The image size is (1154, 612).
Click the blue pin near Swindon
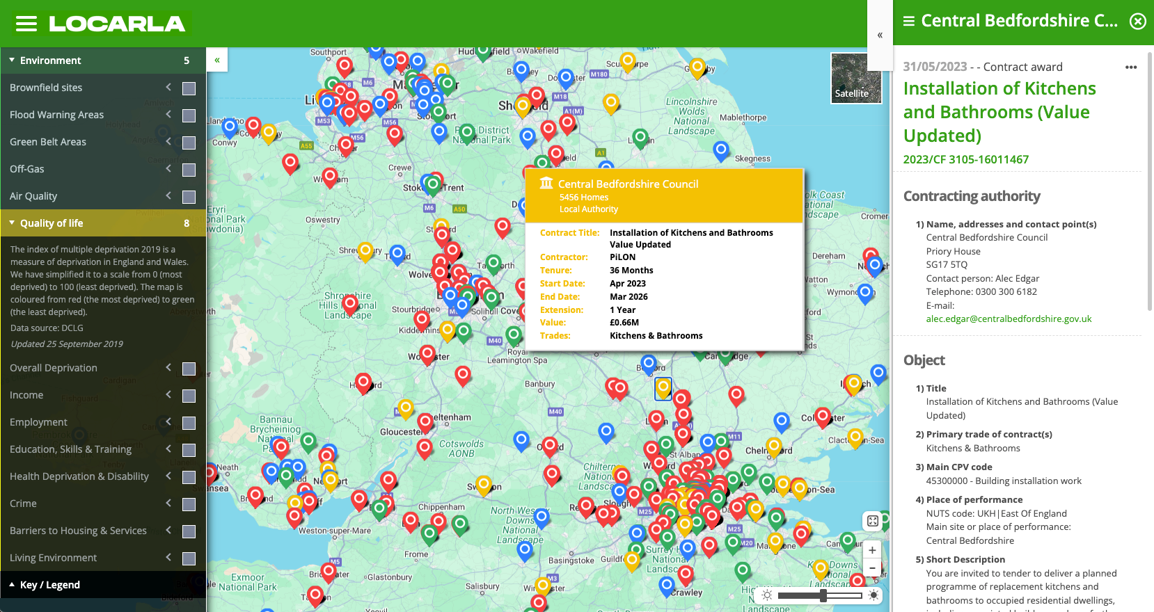click(x=521, y=440)
